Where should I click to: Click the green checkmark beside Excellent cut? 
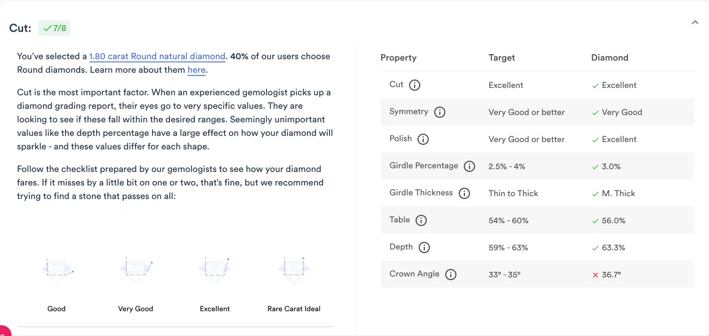[x=595, y=85]
